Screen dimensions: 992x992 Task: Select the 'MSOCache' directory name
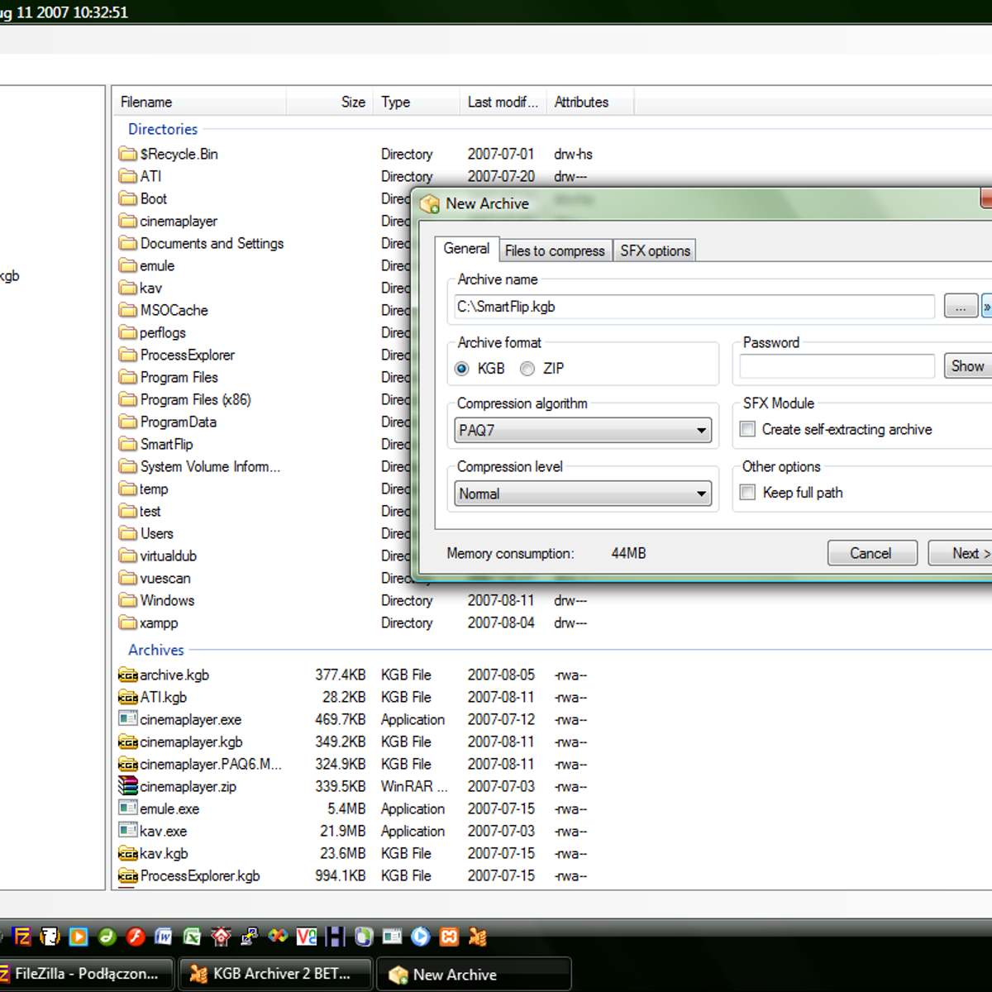click(x=174, y=310)
